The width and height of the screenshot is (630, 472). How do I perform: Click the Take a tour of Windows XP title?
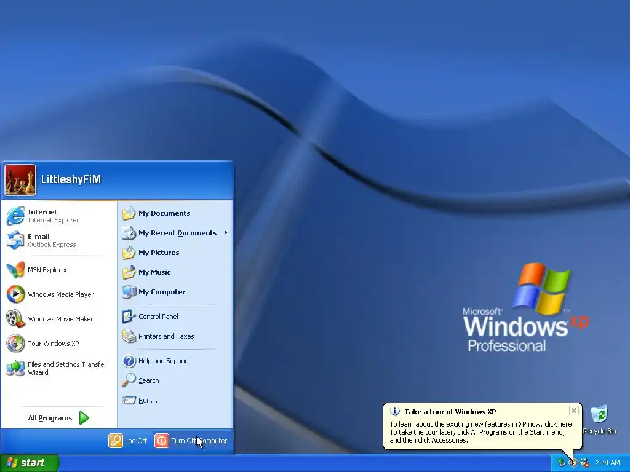pyautogui.click(x=450, y=411)
